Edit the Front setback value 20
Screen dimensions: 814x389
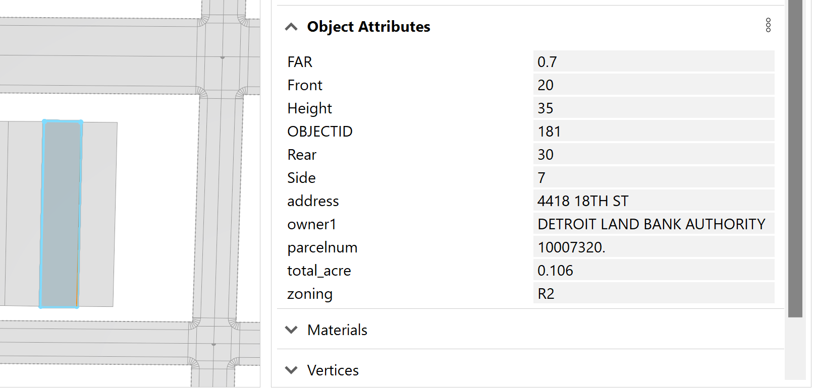[653, 84]
